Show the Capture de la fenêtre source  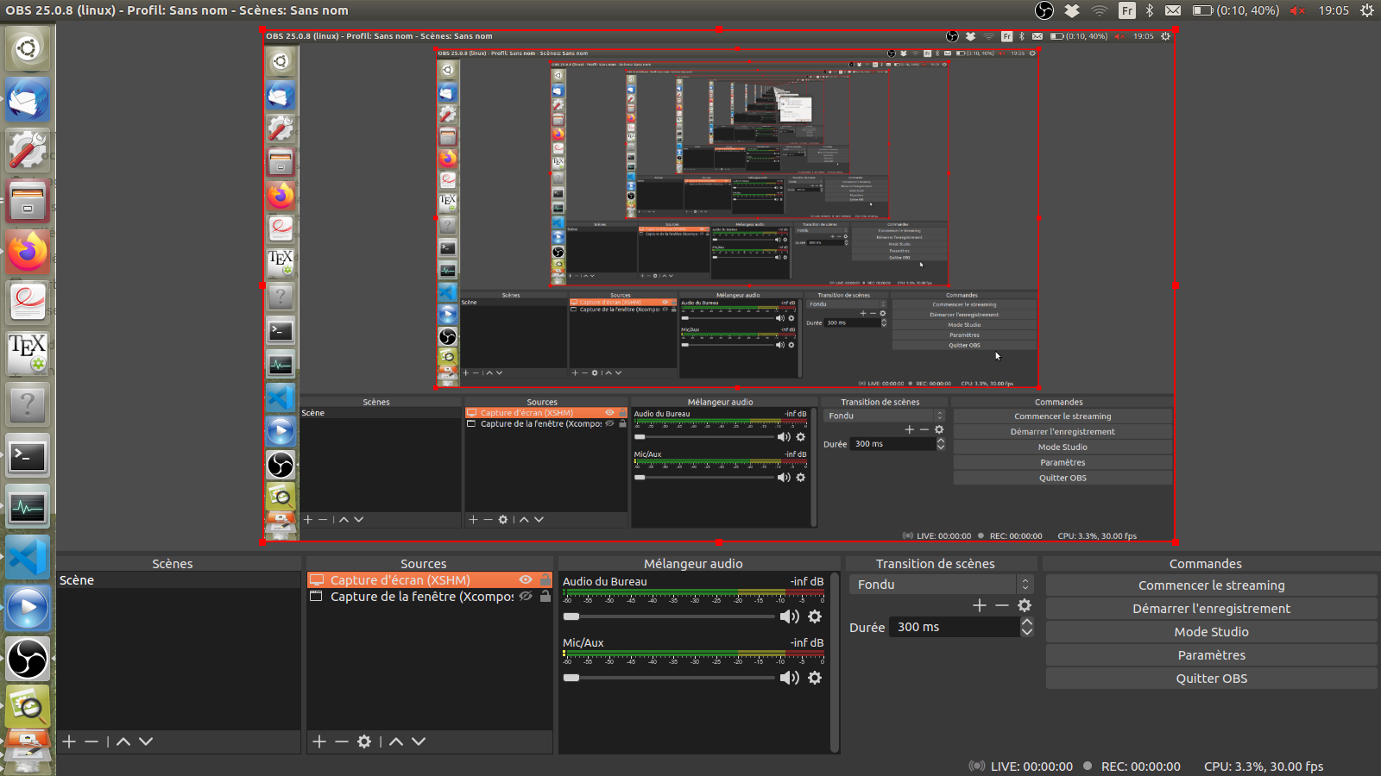pyautogui.click(x=526, y=597)
